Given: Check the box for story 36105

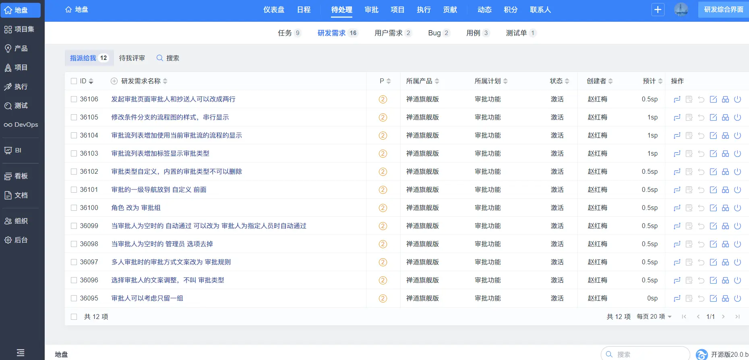Looking at the screenshot, I should [x=74, y=117].
